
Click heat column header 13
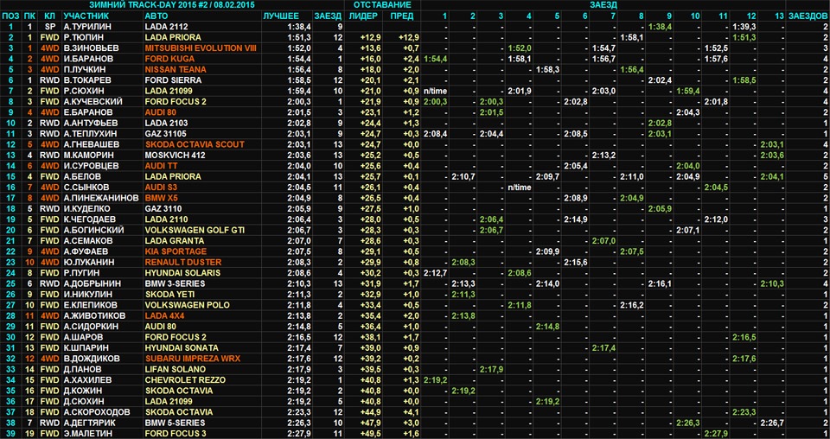(779, 16)
